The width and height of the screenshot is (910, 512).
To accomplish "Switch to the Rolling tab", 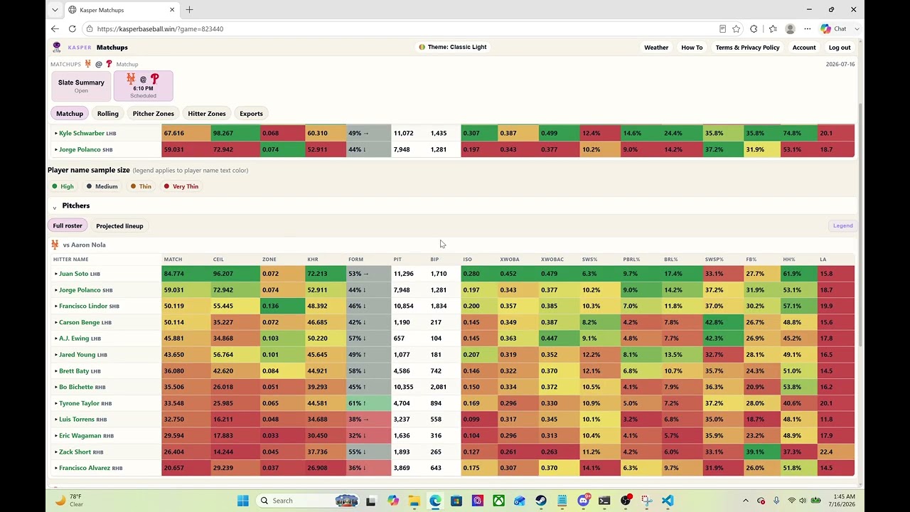I will (x=108, y=113).
